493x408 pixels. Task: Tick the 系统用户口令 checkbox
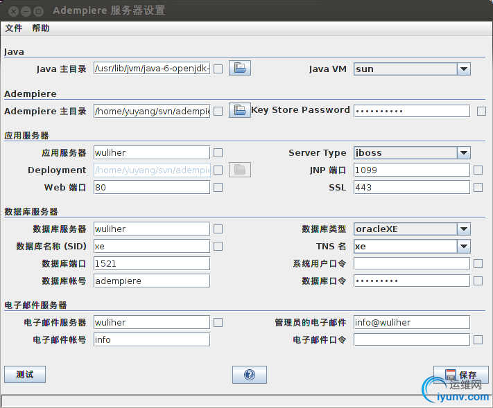click(x=478, y=263)
